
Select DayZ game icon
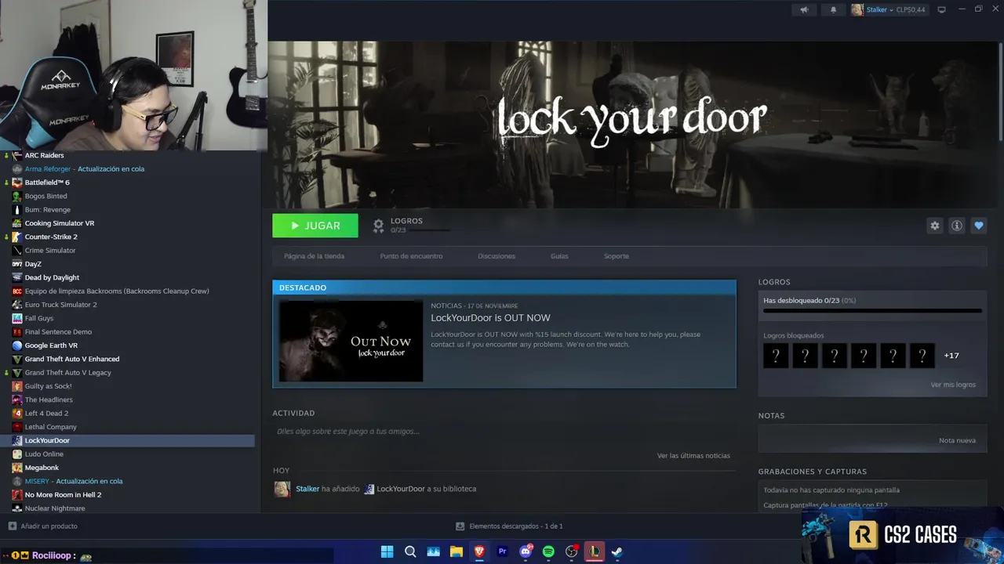click(17, 264)
